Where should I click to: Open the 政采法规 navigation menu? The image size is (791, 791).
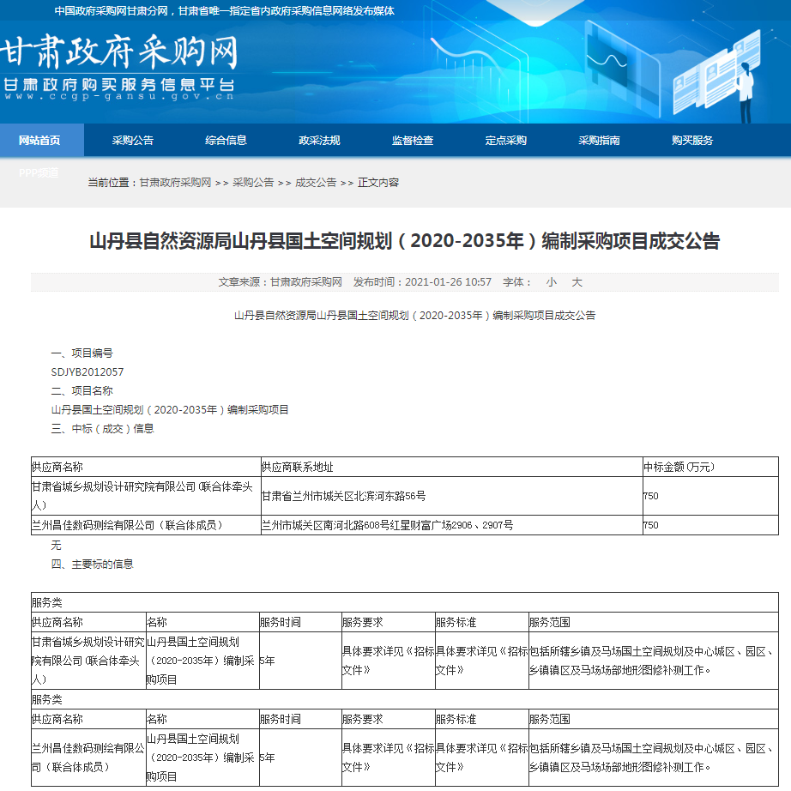pyautogui.click(x=319, y=141)
